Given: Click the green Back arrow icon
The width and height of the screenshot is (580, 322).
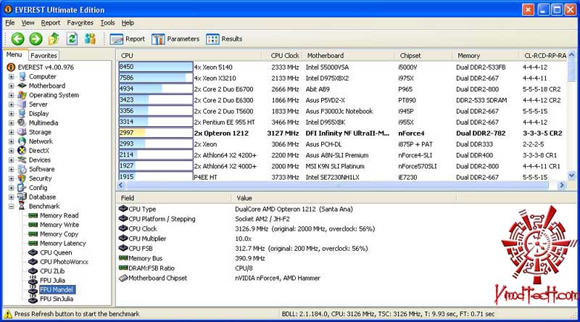Looking at the screenshot, I should point(17,39).
